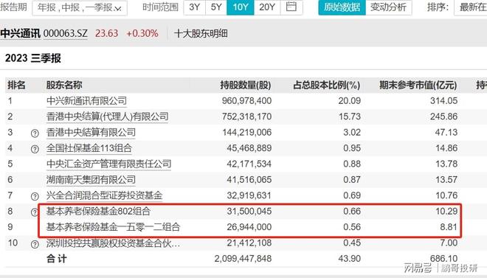This screenshot has height=278, width=487.
Task: Click the 中兴通讯 stock name
Action: (20, 33)
